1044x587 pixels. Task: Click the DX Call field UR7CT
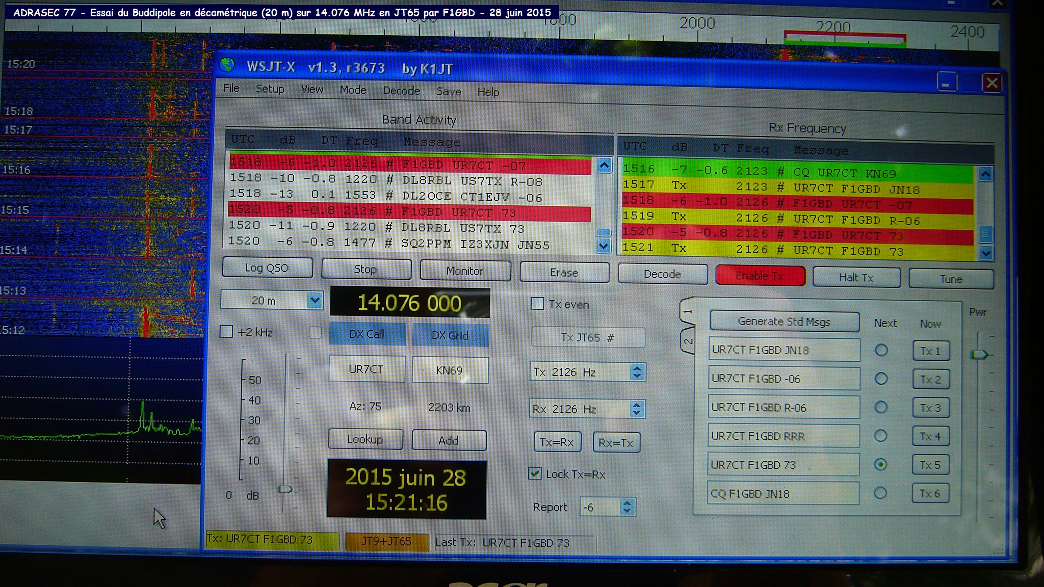[x=366, y=369]
